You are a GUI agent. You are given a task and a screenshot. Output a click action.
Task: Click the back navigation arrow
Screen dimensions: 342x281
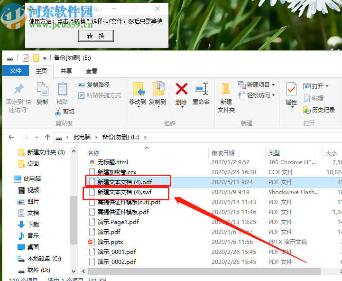[11, 137]
